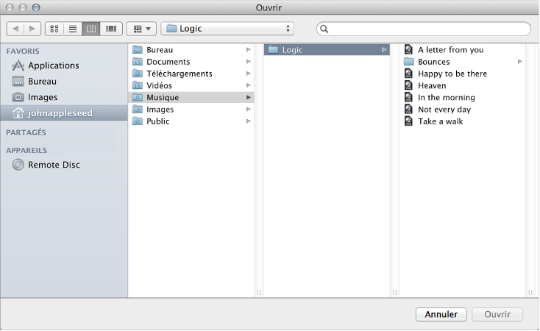Click the Musique row disclosure arrow
Viewport: 540px width, 331px height.
click(249, 98)
